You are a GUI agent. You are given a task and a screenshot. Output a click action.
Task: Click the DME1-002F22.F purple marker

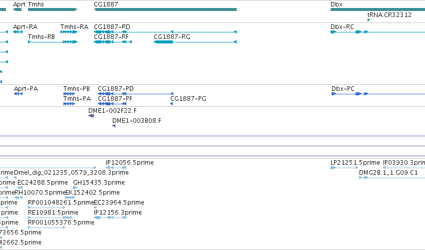(91, 116)
